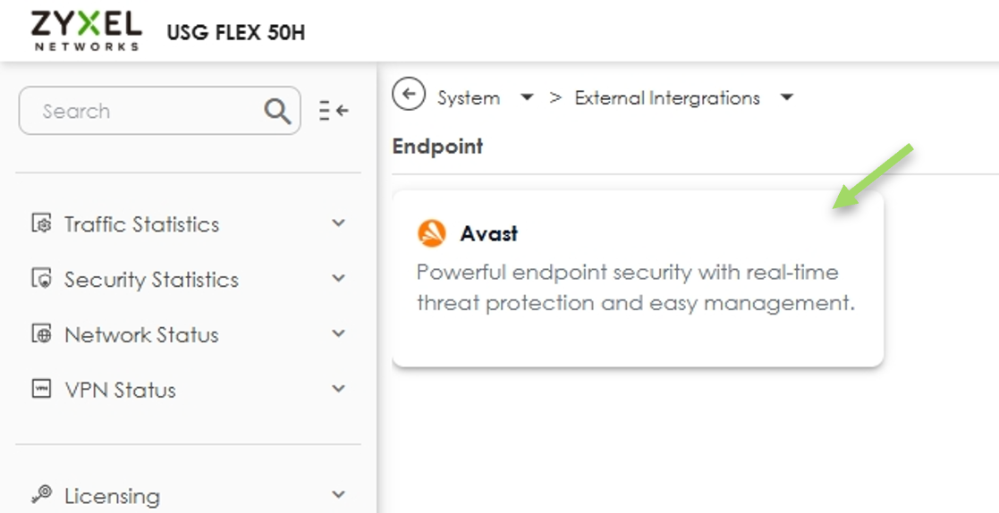Select the Licensing menu item
The width and height of the screenshot is (999, 513).
(x=112, y=496)
